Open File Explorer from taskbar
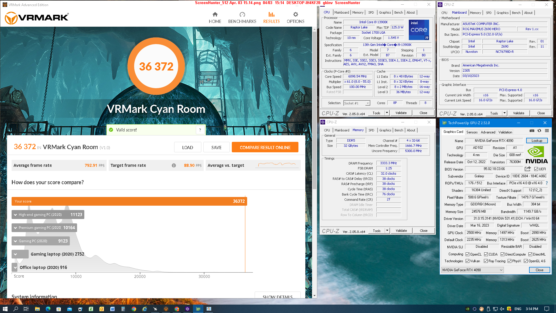 (x=37, y=309)
